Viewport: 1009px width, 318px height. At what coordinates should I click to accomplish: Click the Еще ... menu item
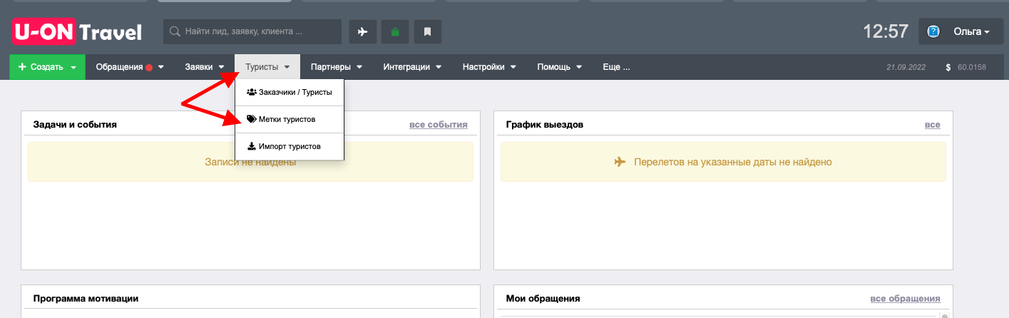pyautogui.click(x=616, y=67)
